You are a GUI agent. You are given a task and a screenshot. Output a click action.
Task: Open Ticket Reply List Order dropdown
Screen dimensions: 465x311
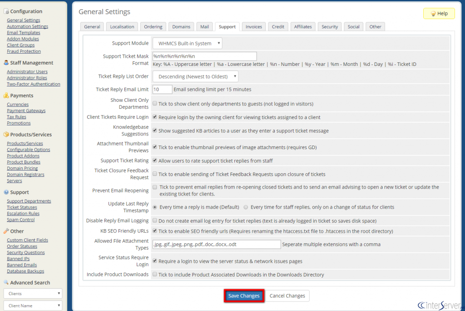[x=195, y=77]
